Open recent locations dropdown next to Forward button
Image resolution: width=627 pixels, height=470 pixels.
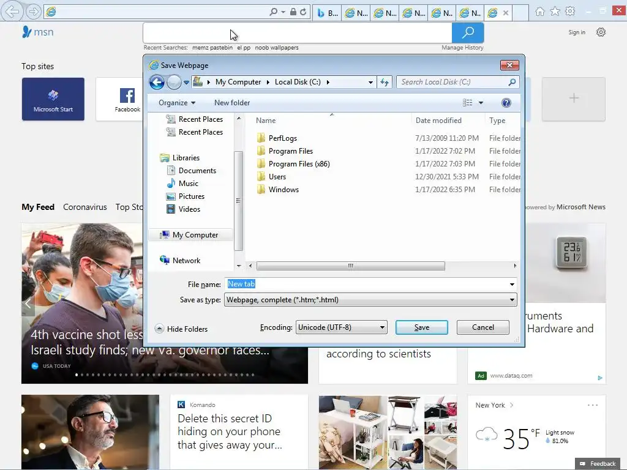point(186,83)
